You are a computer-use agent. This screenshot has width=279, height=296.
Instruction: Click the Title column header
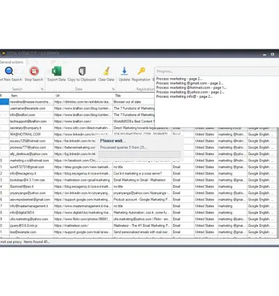134,96
